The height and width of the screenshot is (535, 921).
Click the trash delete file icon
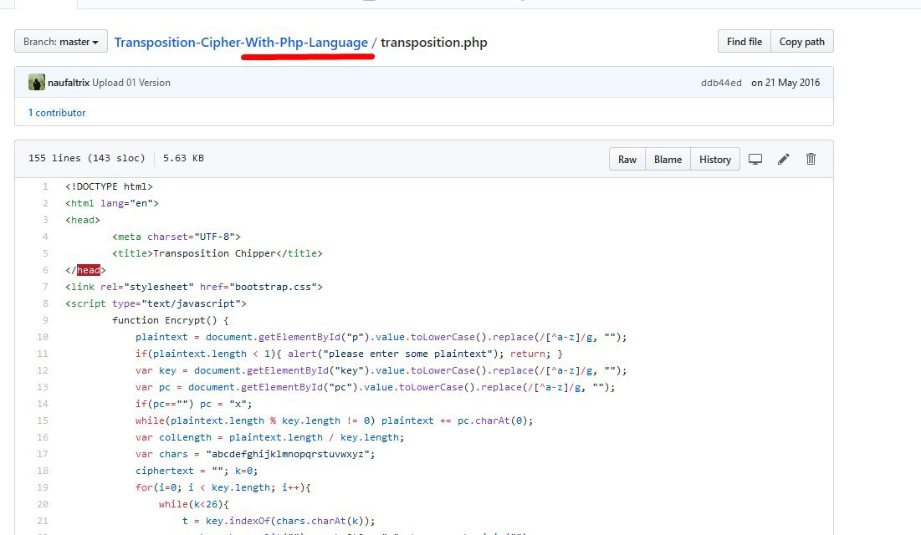[811, 159]
